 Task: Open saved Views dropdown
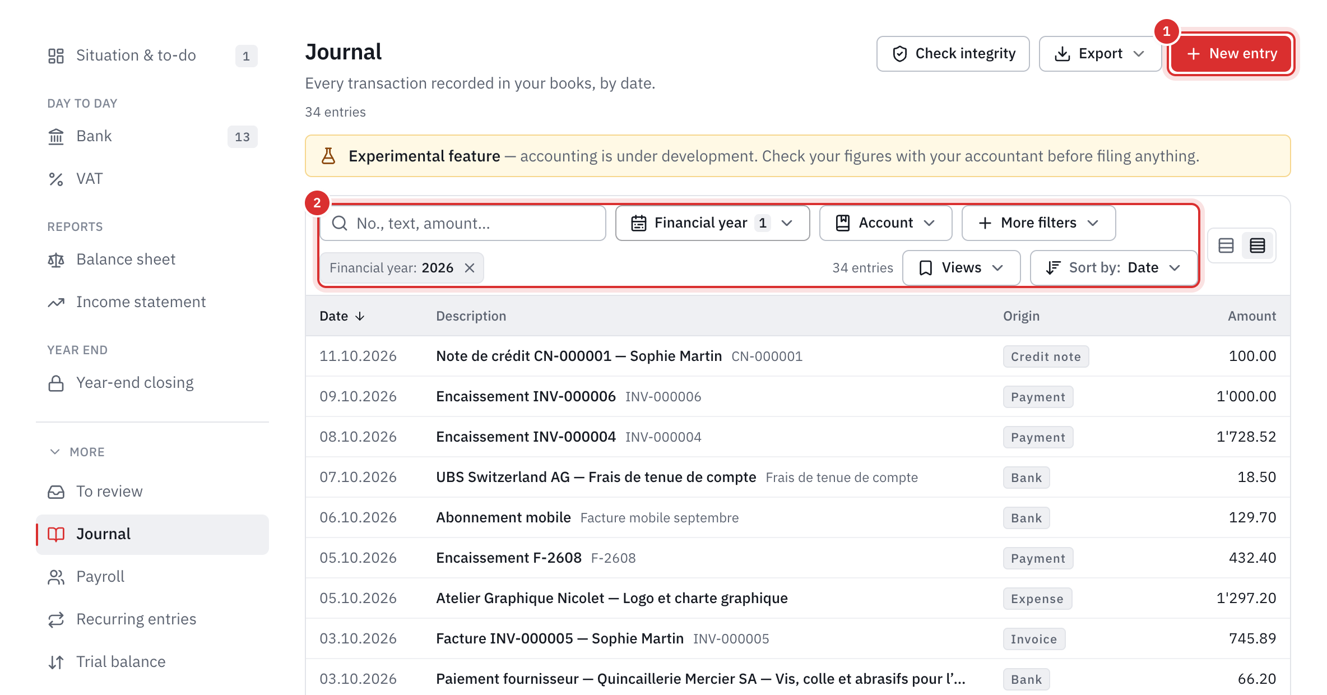(961, 268)
